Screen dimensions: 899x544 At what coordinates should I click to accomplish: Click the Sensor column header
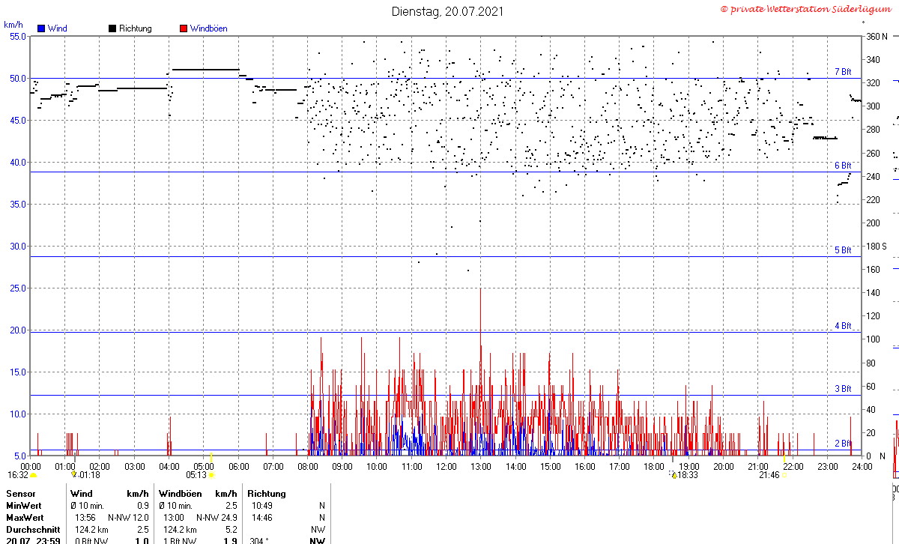pos(20,494)
